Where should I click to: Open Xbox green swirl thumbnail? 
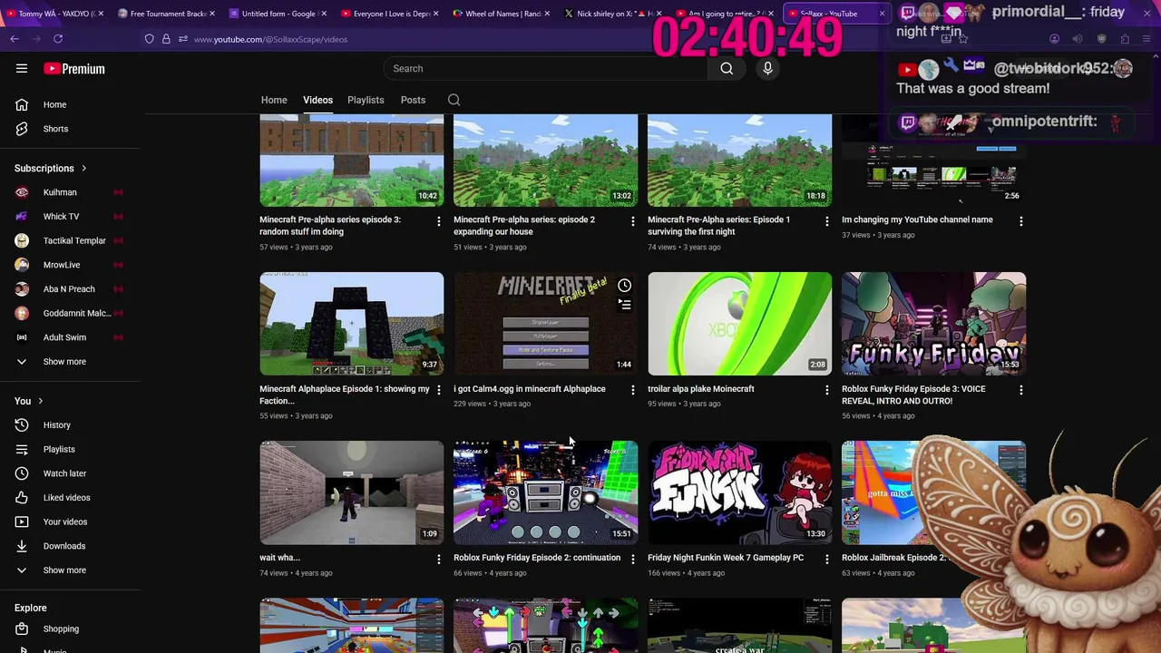(x=739, y=324)
